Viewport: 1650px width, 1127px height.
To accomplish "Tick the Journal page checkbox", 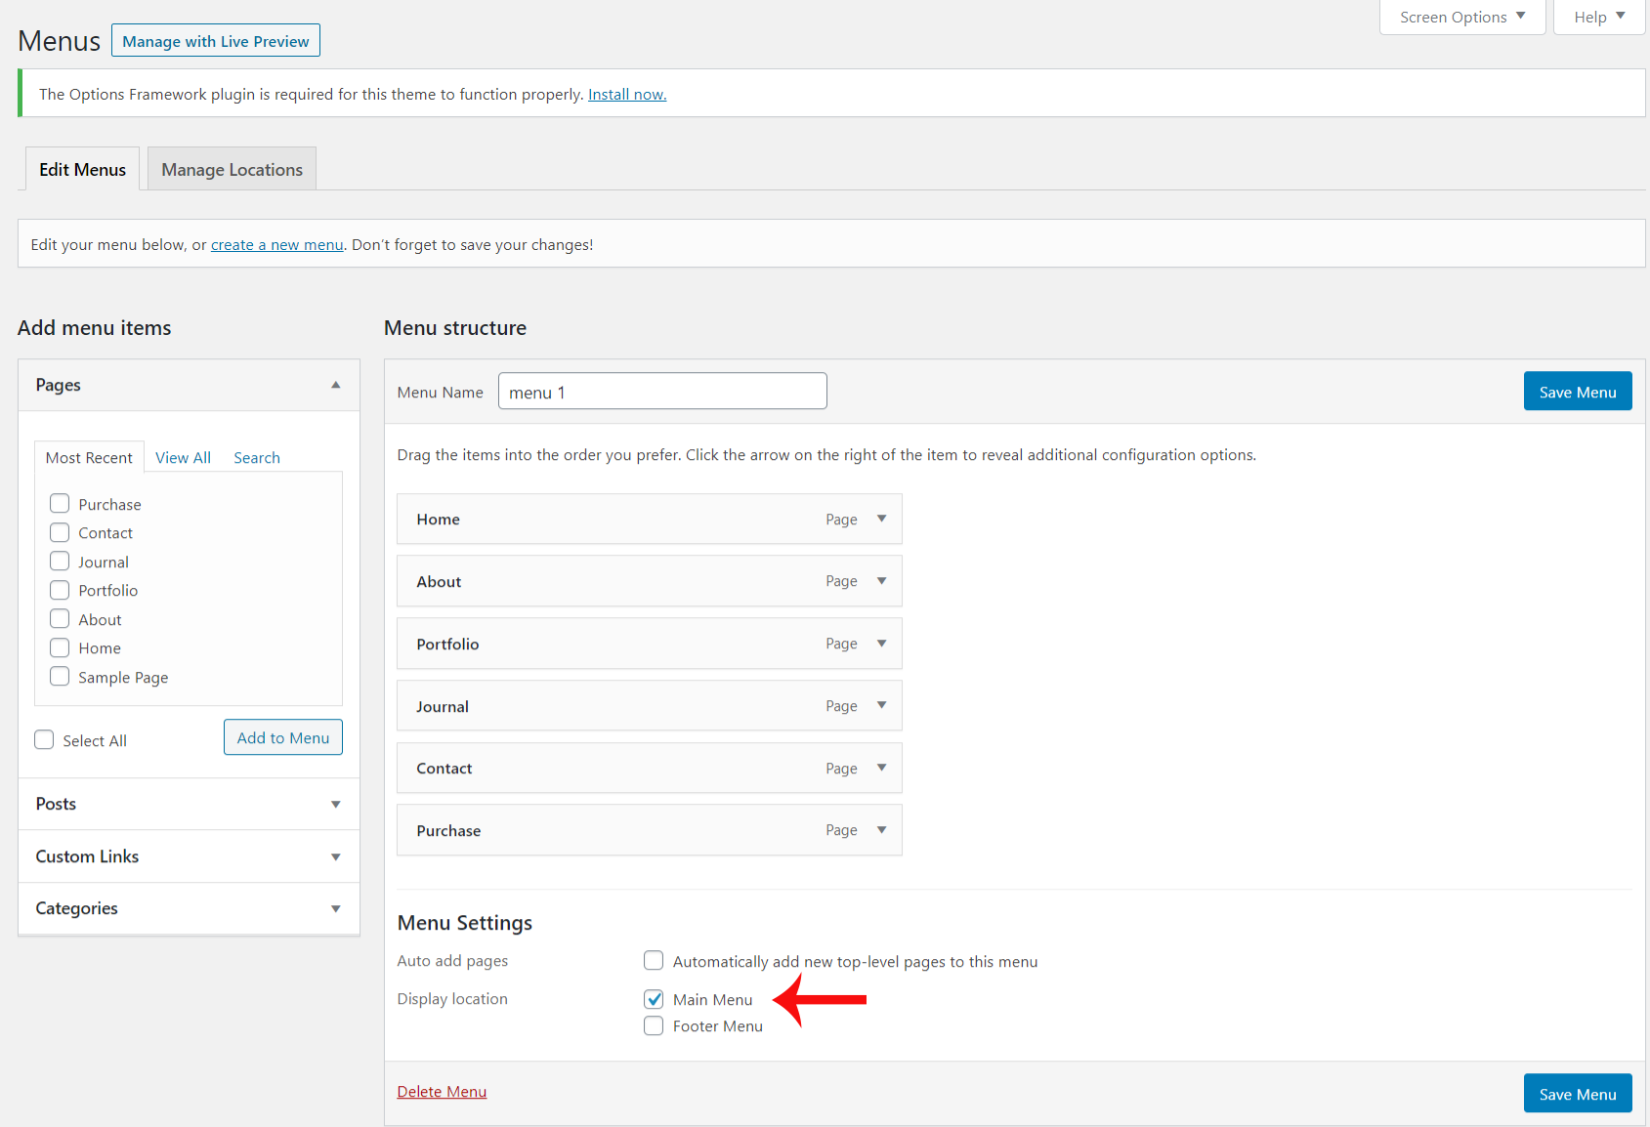I will pos(60,562).
